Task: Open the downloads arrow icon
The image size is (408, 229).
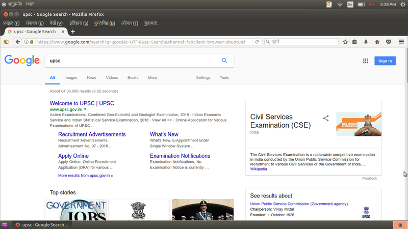Action: [366, 42]
